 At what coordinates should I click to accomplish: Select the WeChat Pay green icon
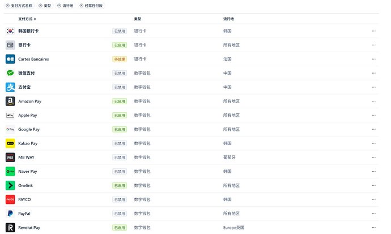[10, 73]
